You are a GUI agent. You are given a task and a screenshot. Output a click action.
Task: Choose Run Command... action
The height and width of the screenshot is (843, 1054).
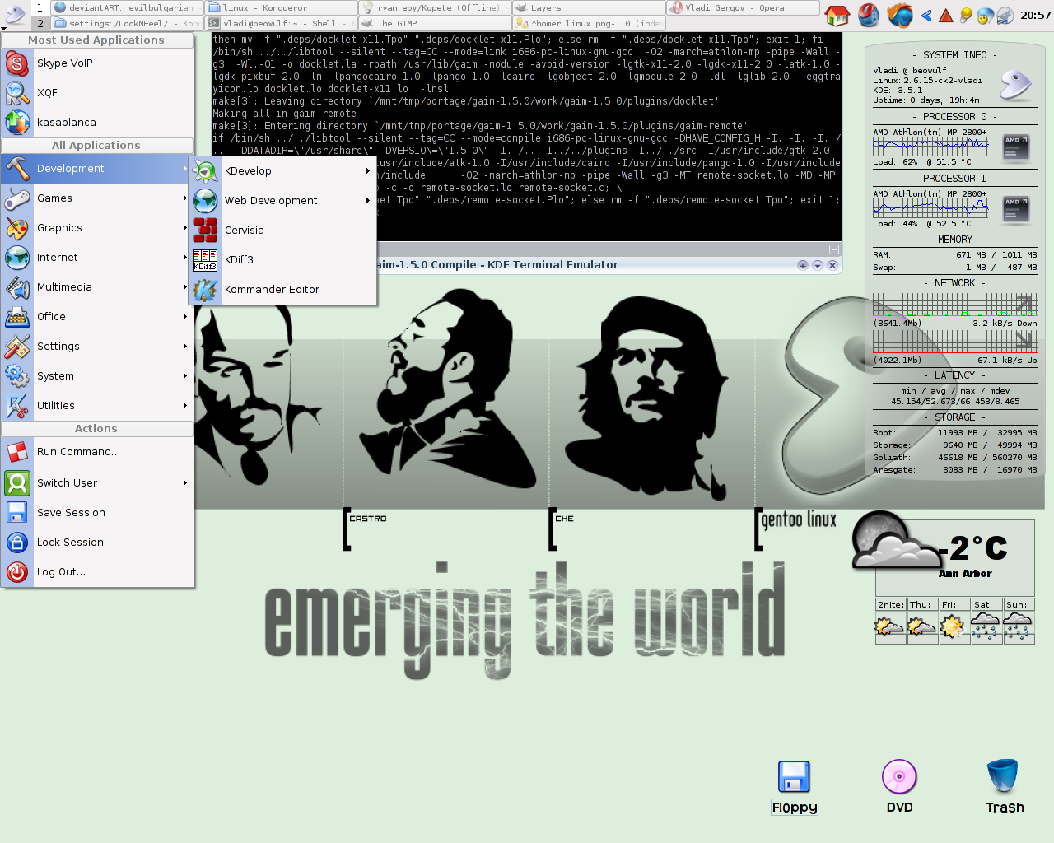[97, 452]
